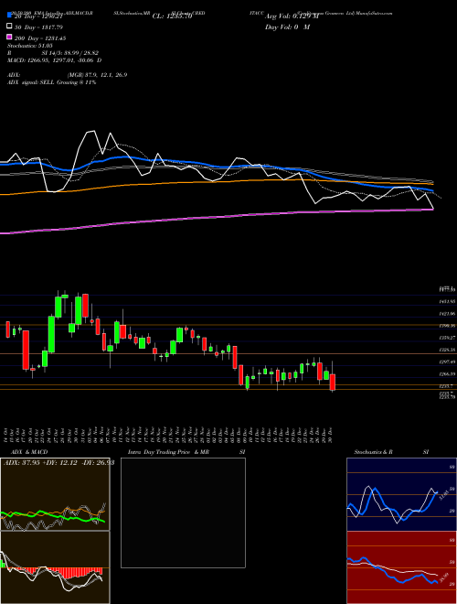457x604 pixels.
Task: Open the blue Stochastics chart panel
Action: pyautogui.click(x=401, y=494)
